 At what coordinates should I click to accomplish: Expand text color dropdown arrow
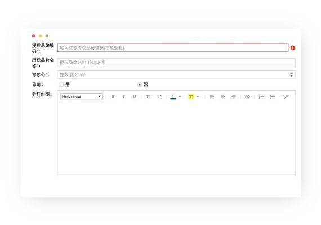point(180,97)
